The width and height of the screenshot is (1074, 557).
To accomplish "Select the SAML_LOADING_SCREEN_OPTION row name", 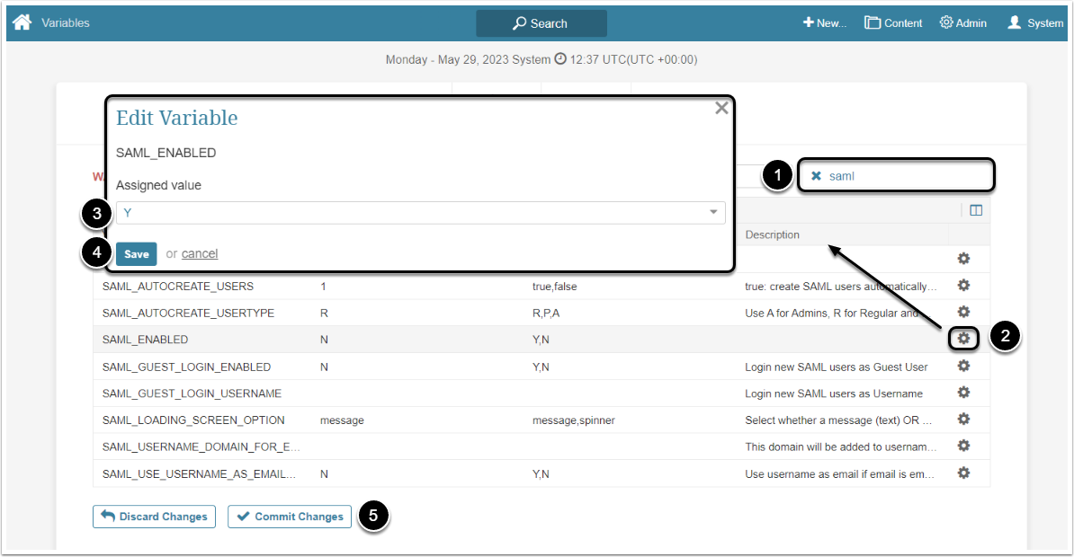I will (193, 420).
